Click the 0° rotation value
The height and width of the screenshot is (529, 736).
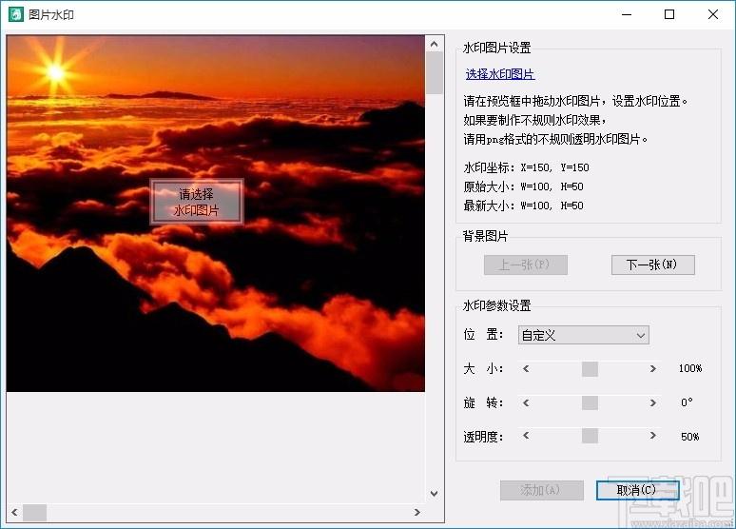[687, 402]
